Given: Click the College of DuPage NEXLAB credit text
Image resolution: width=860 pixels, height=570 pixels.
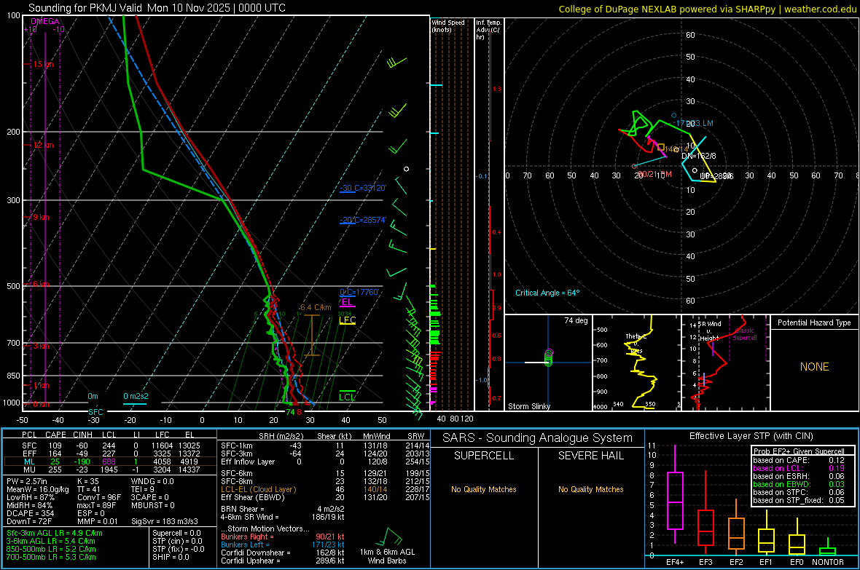Looking at the screenshot, I should (707, 9).
